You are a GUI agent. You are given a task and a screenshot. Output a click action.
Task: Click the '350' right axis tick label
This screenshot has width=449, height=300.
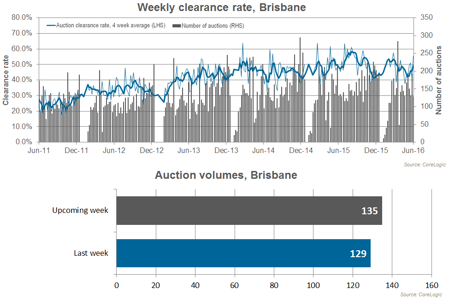(426, 18)
